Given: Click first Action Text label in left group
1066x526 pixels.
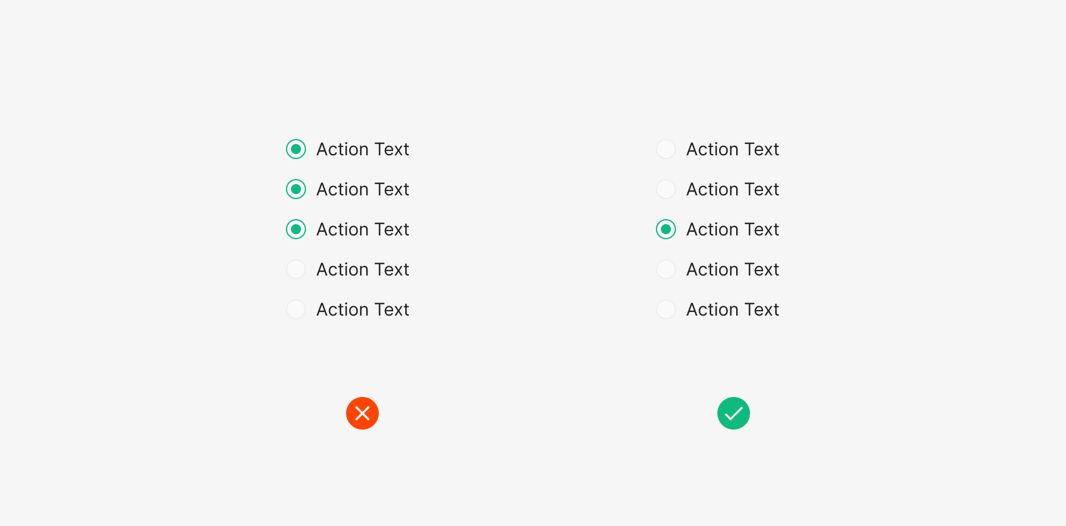Looking at the screenshot, I should 362,149.
